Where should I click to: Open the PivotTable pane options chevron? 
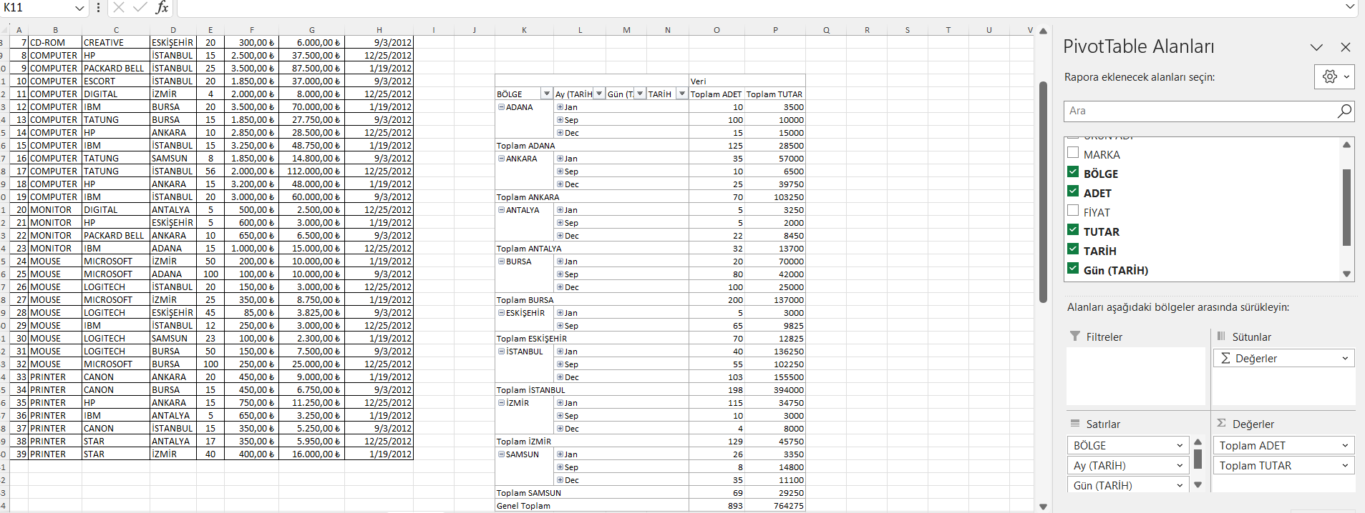tap(1316, 47)
